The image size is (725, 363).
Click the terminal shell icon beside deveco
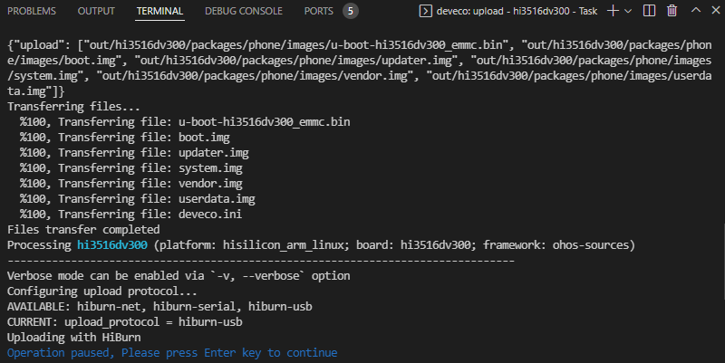tap(426, 11)
